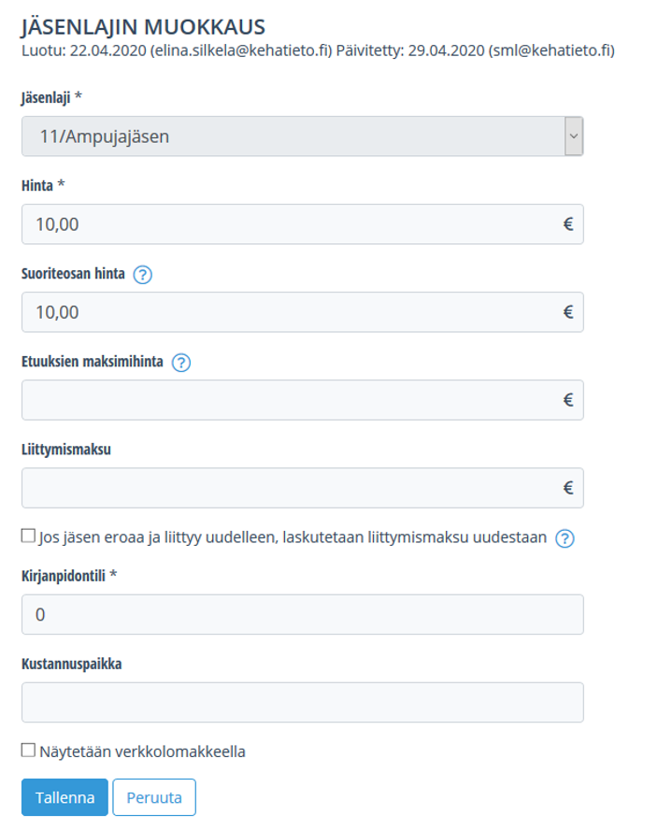The height and width of the screenshot is (830, 658).
Task: Enable re-billing liittymismaksu on rejoin checkbox
Action: click(28, 537)
